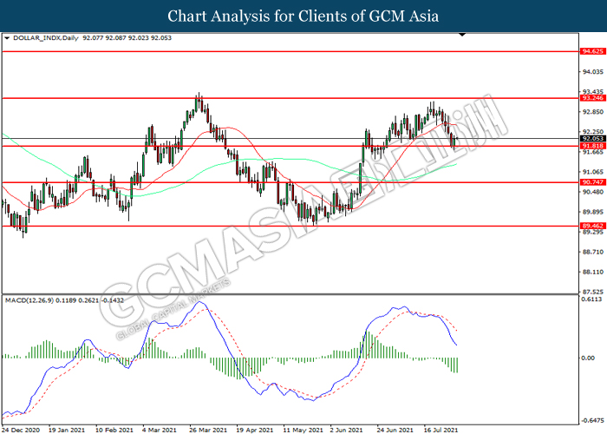
Task: Click the 24 Dec 2020 date label
Action: point(21,429)
